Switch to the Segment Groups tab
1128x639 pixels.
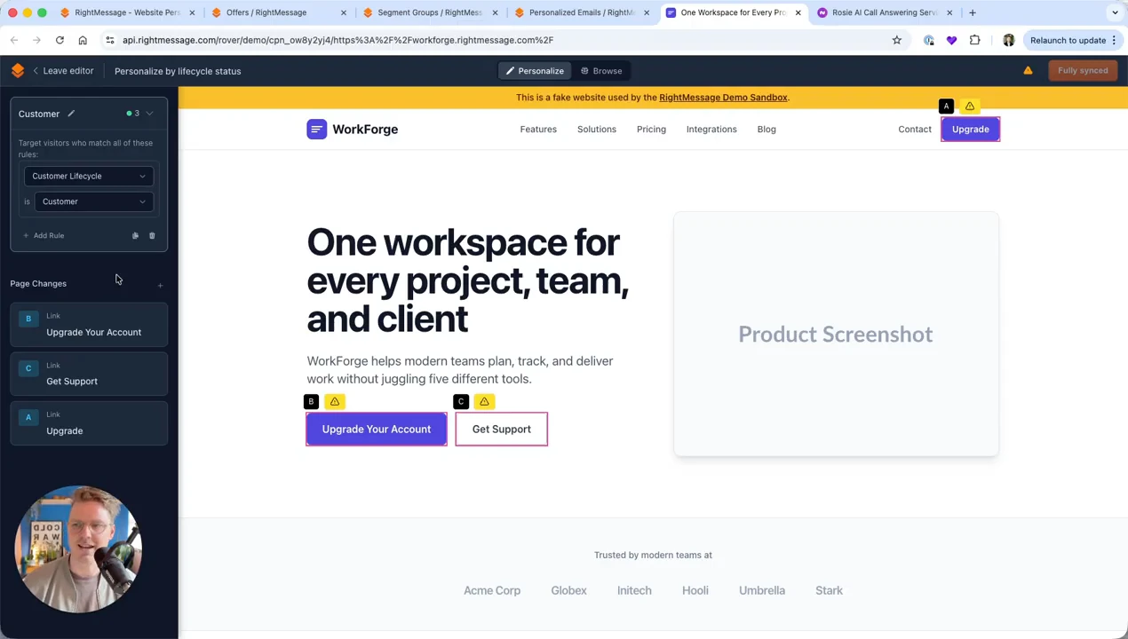[x=430, y=12]
